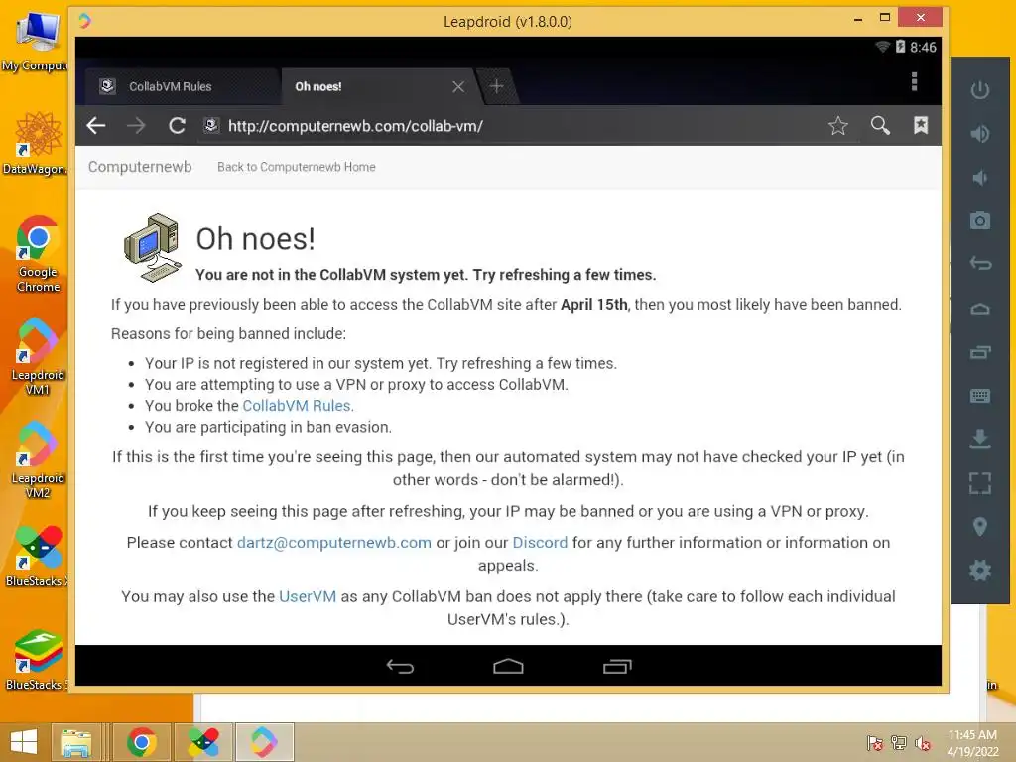Click the browser forward arrow
Screen dimensions: 1016x762
point(136,126)
